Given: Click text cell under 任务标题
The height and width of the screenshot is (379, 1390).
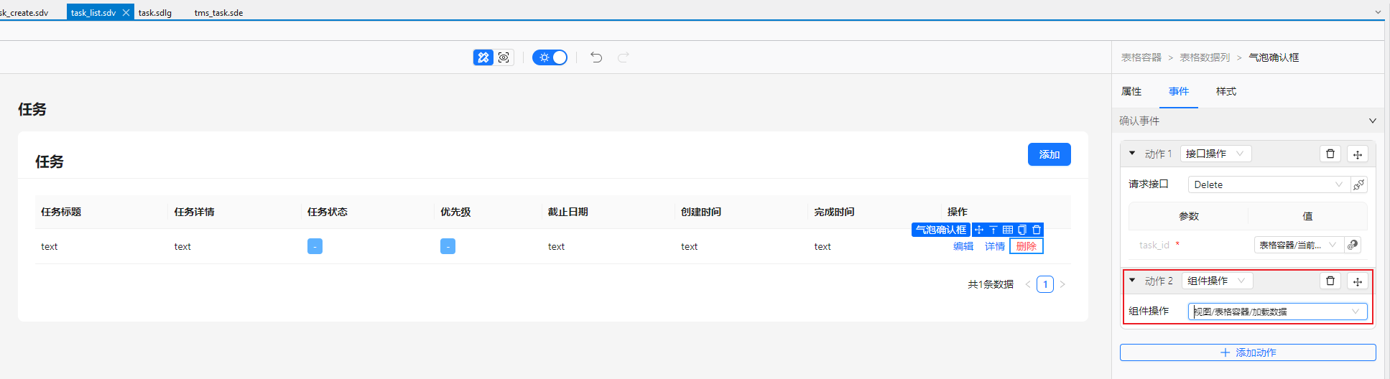Looking at the screenshot, I should 50,246.
